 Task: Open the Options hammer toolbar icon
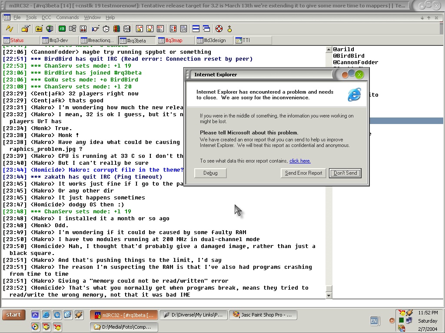tap(25, 29)
